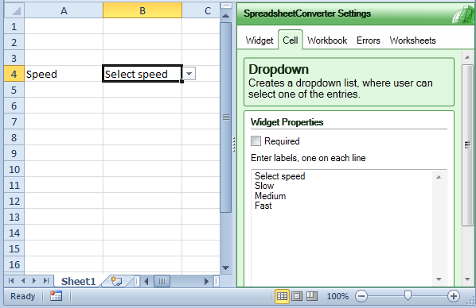Select row 16 header
The height and width of the screenshot is (308, 476).
pyautogui.click(x=14, y=264)
